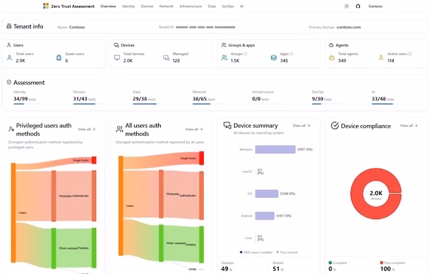Click the Agents card header icon
This screenshot has height=274, width=430.
pos(331,45)
